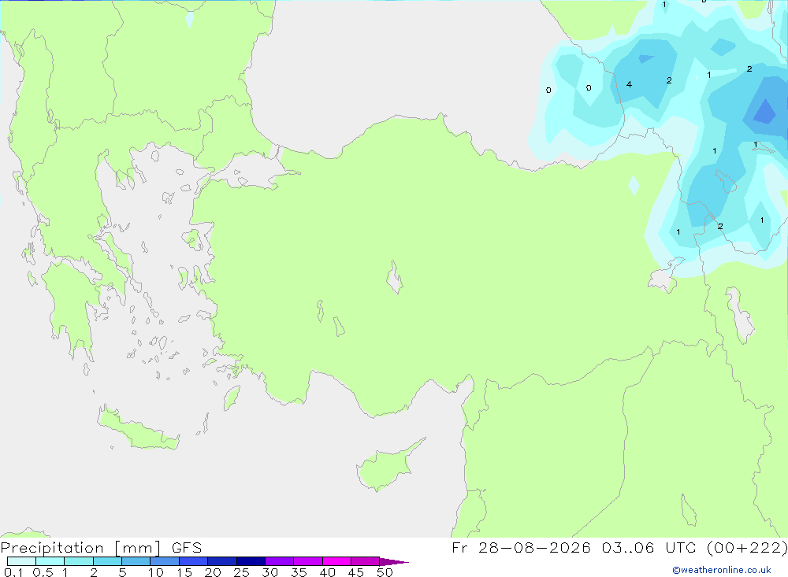Pick the magenta legend swatch between 40 and 45
This screenshot has height=577, width=788.
point(336,561)
